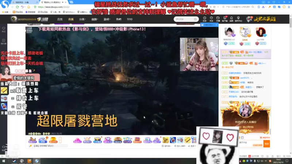Open the 开播 start-streaming icon in header

click(x=218, y=19)
